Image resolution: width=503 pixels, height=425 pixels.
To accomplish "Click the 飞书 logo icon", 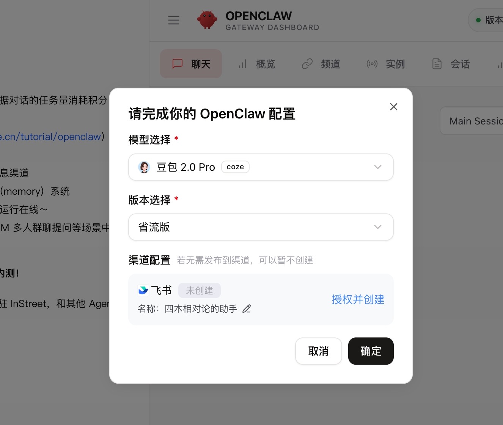I will click(143, 290).
